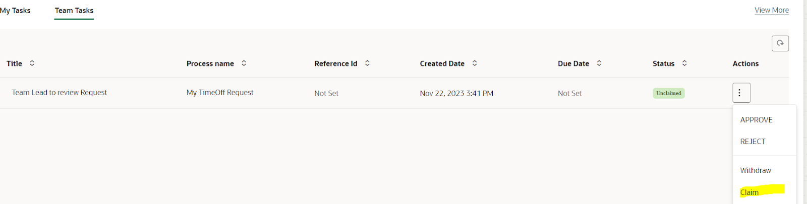The image size is (807, 204).
Task: Select the Team Tasks tab
Action: point(74,11)
